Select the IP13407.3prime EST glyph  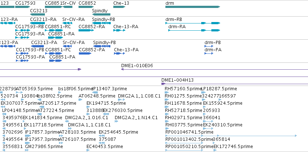95,92
